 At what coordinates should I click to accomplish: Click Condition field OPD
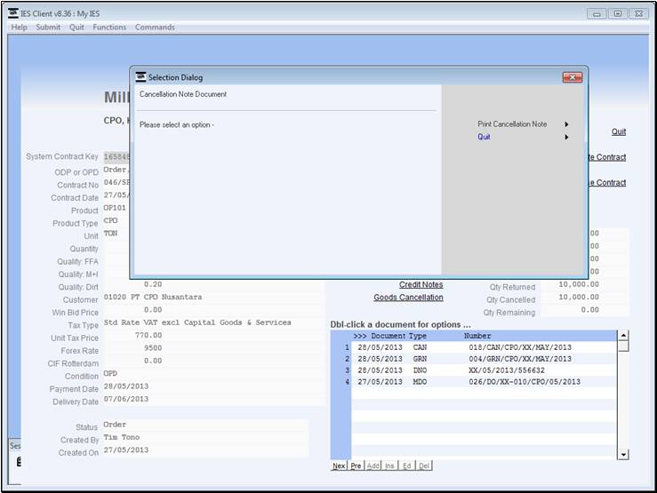[212, 374]
